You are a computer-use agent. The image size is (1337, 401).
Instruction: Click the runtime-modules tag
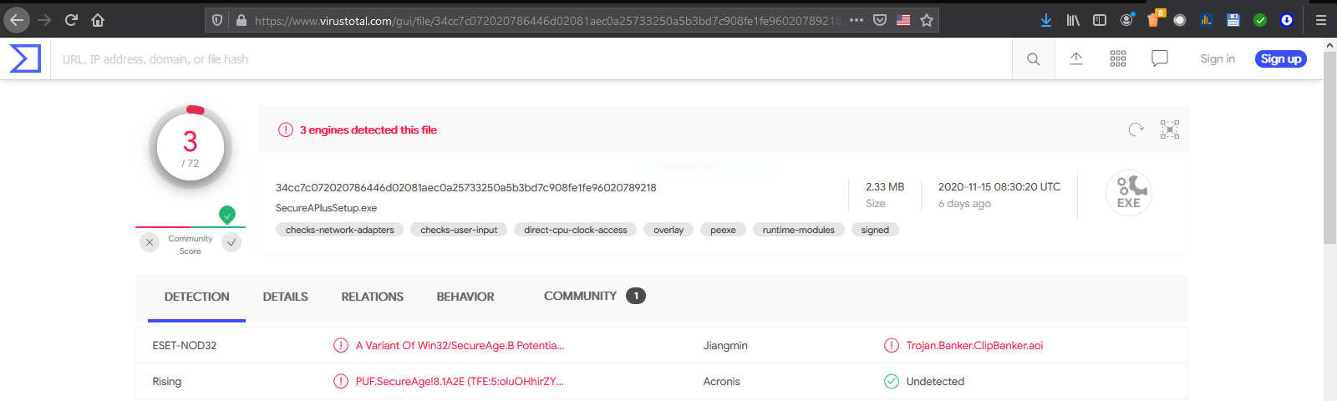coord(799,230)
